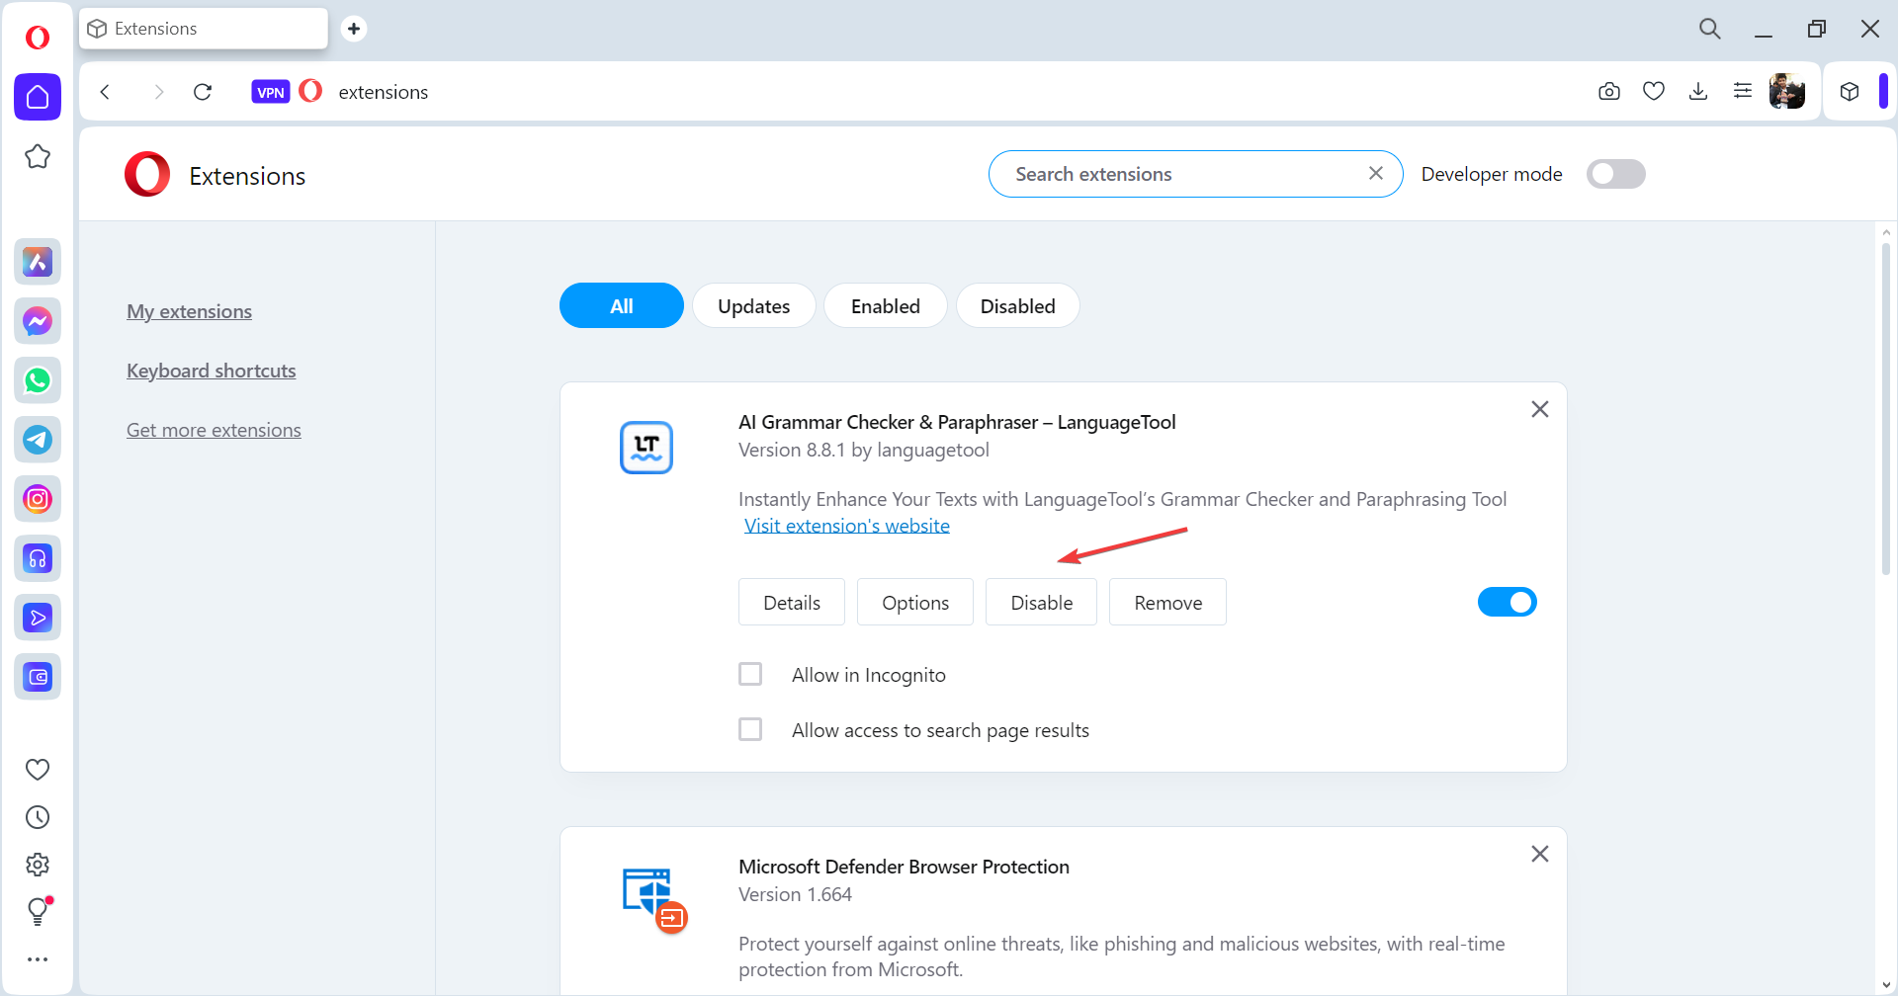The height and width of the screenshot is (996, 1898).
Task: Check Allow access to search page results
Action: (750, 729)
